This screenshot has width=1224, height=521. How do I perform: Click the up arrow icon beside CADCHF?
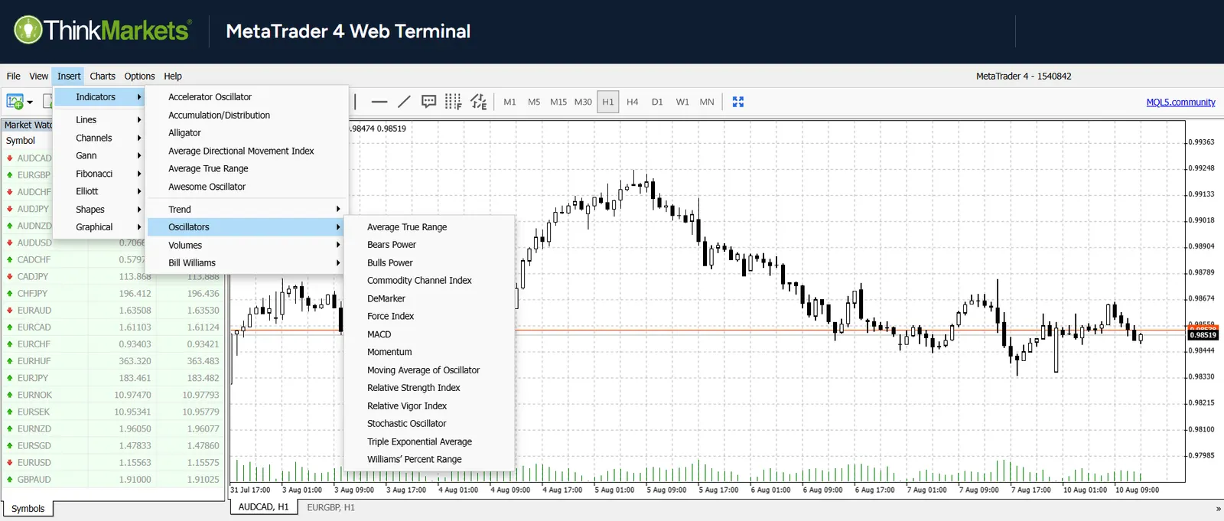click(10, 259)
